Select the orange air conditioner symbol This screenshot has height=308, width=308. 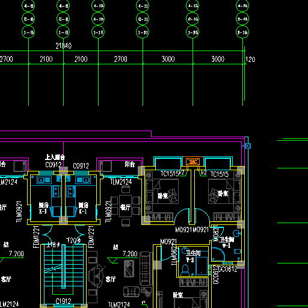click(192, 161)
